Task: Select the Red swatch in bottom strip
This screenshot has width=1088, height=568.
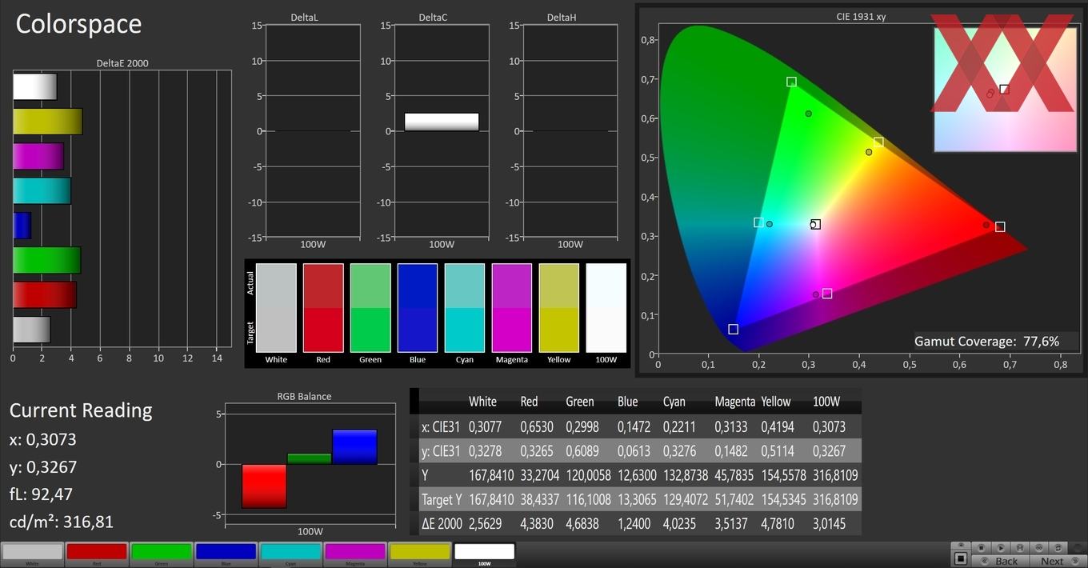Action: tap(97, 554)
